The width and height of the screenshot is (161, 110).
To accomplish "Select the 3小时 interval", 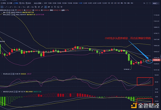I will click(90, 3).
